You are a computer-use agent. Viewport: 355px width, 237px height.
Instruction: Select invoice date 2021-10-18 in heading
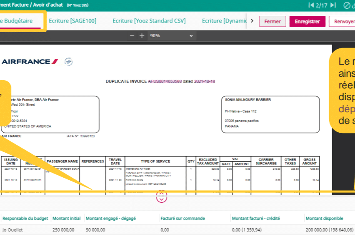[x=205, y=81]
